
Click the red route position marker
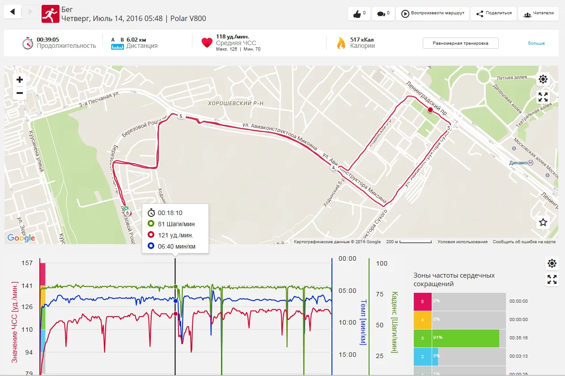pyautogui.click(x=430, y=110)
